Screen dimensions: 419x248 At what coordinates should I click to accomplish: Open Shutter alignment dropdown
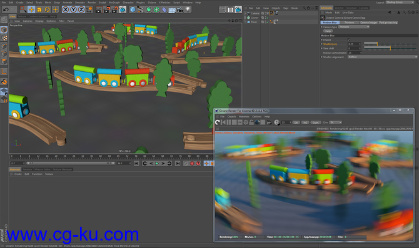point(382,57)
